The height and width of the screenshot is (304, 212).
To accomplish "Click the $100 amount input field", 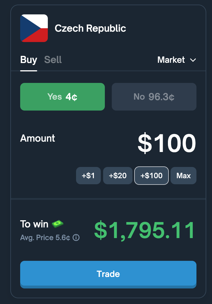I will click(x=167, y=143).
